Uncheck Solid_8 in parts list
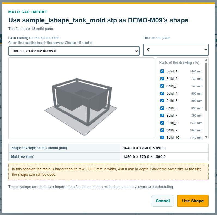217x215 pixels. (162, 123)
